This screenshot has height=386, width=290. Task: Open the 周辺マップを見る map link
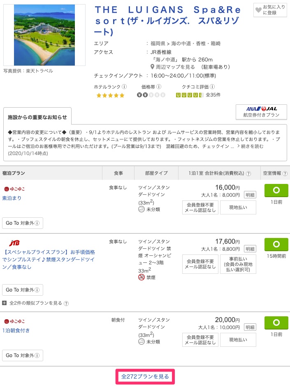point(172,67)
